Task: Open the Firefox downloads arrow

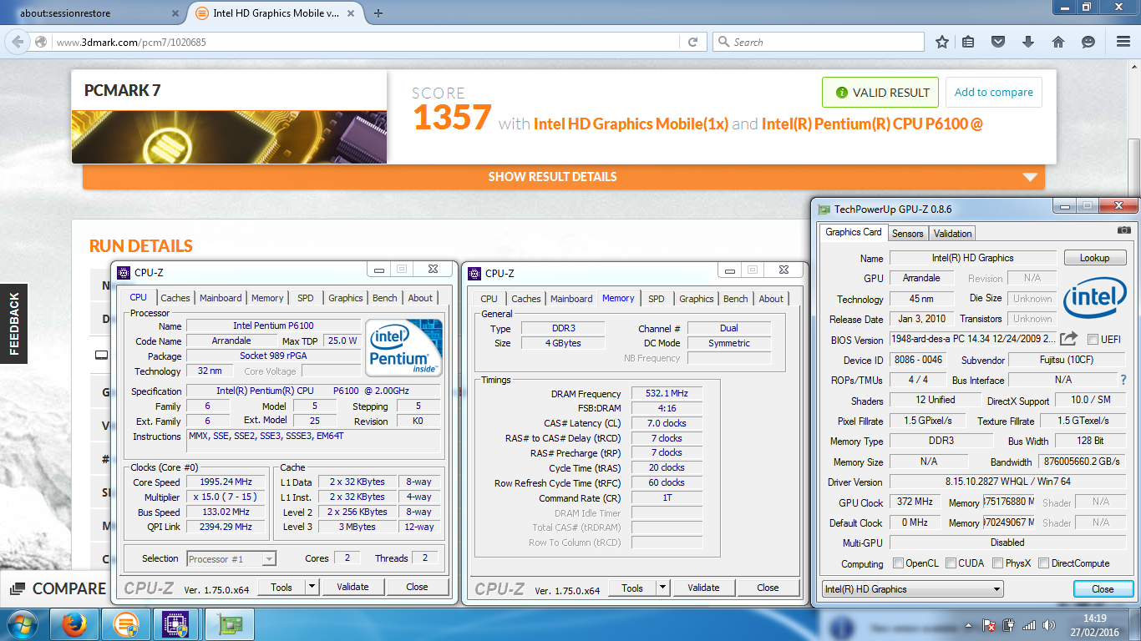Action: [x=1028, y=42]
